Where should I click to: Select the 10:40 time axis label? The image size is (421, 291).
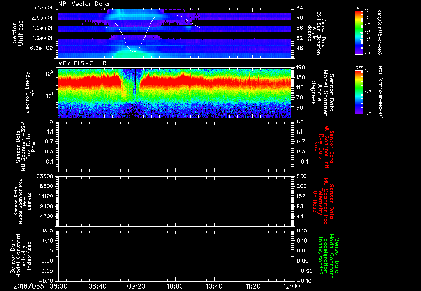coord(214,286)
